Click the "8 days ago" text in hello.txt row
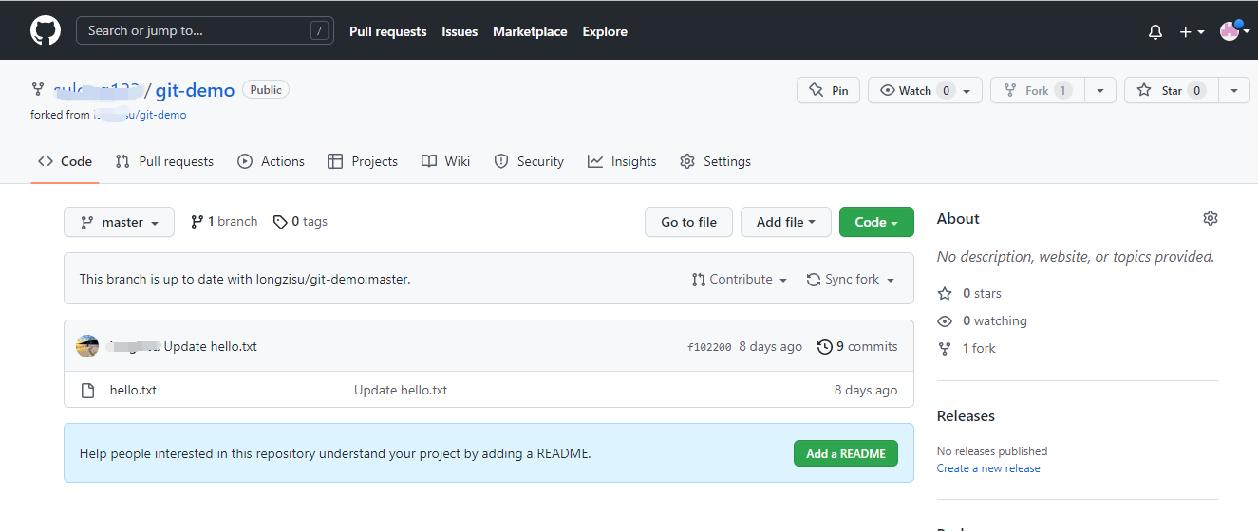Viewport: 1258px width, 531px height. point(866,390)
